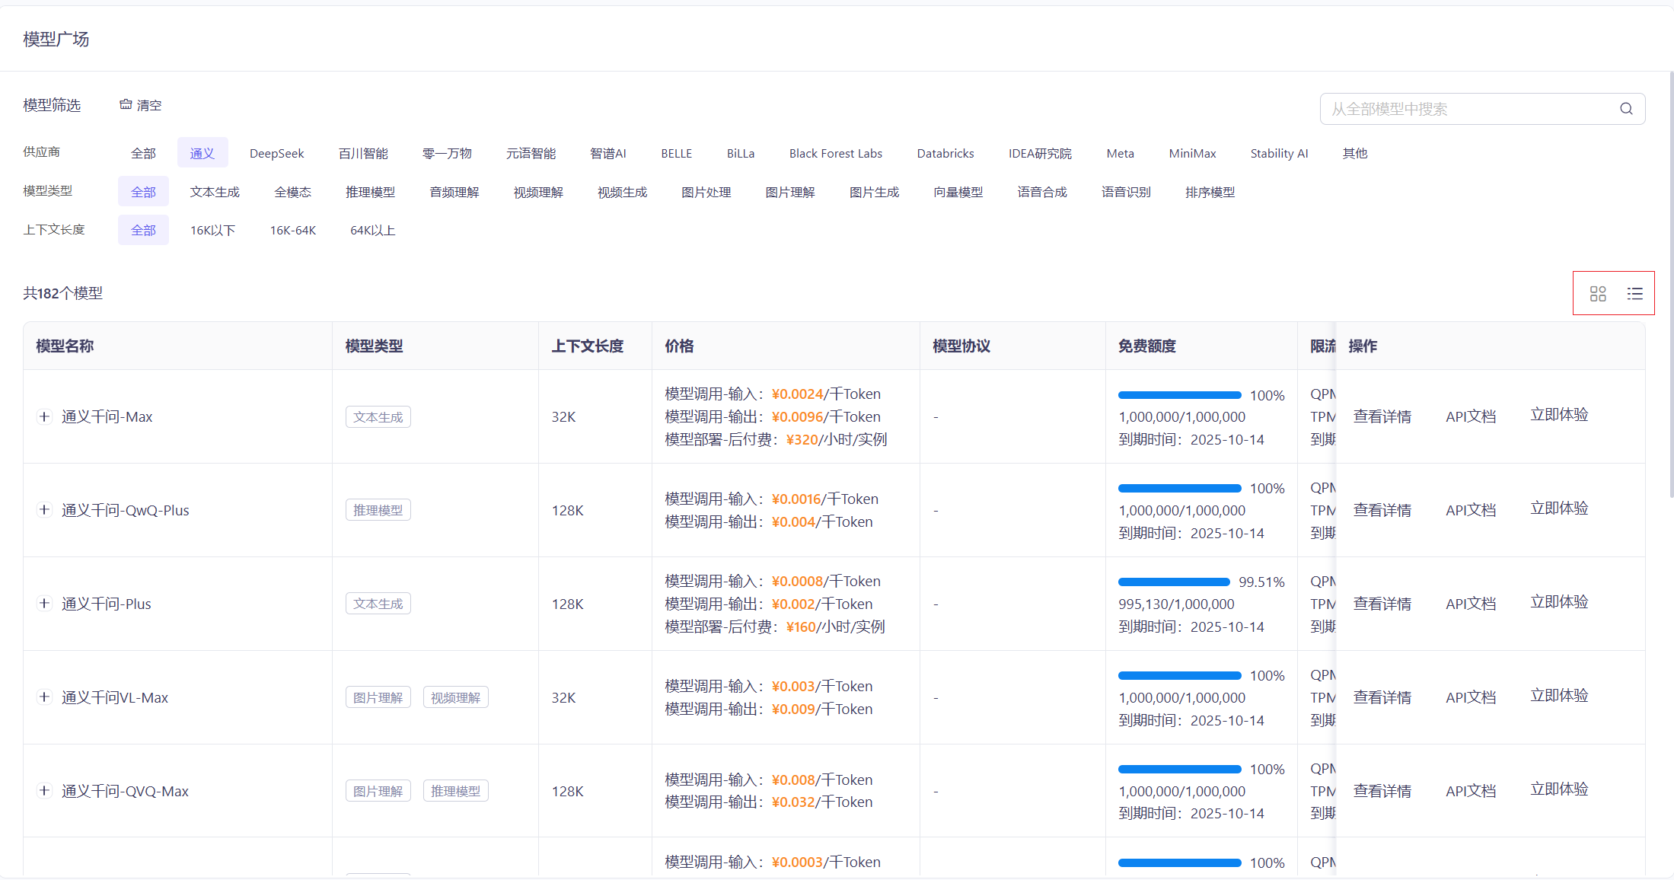Screen dimensions: 1674x880
Task: Choose 64K以上 context length filter
Action: [x=372, y=230]
